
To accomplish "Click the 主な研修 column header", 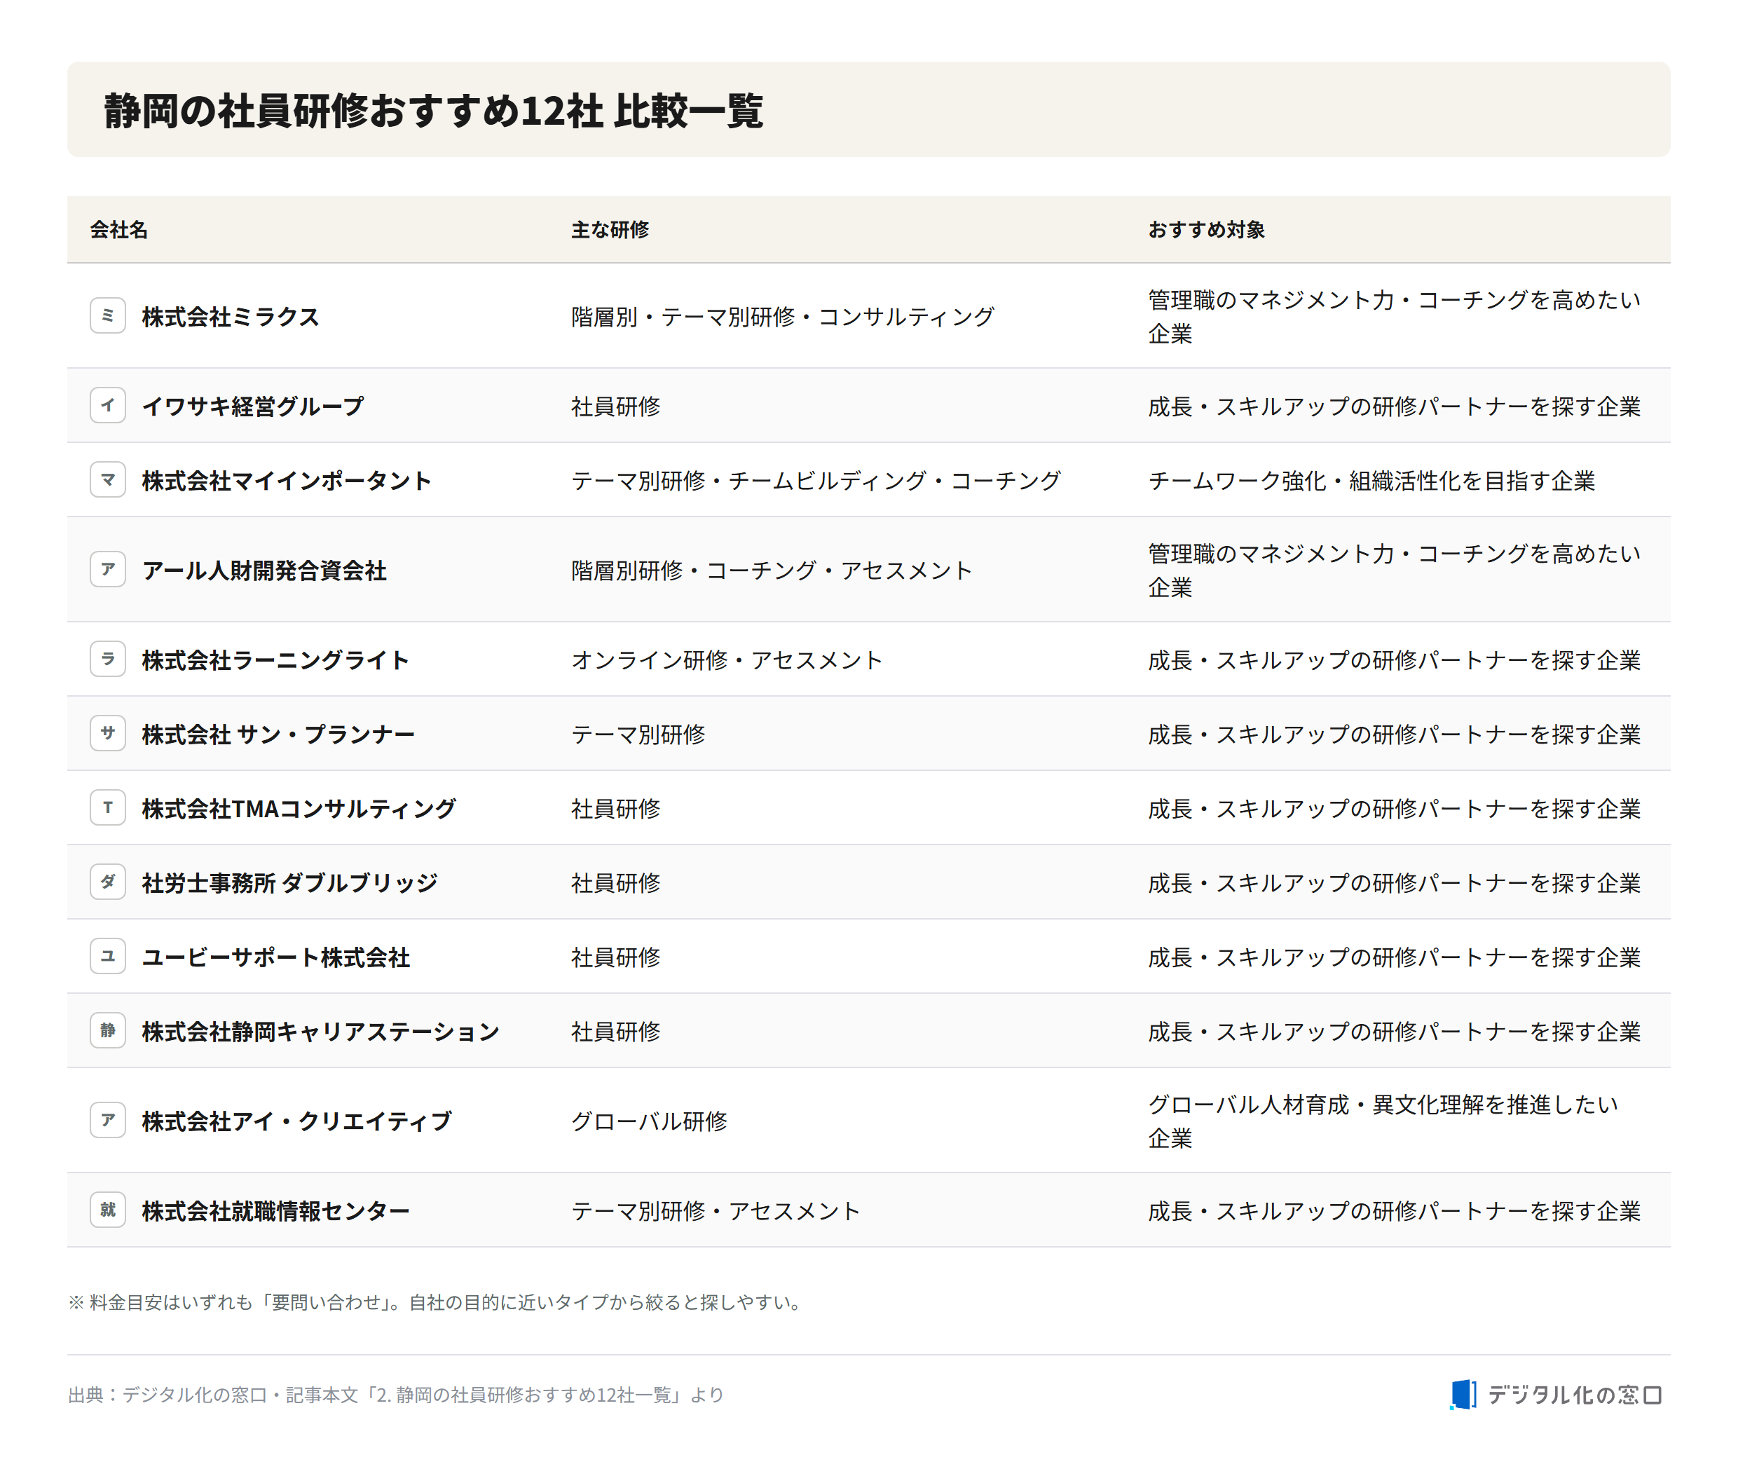I will [x=610, y=229].
